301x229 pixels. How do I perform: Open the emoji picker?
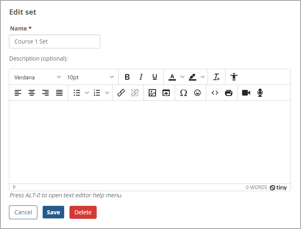(197, 93)
